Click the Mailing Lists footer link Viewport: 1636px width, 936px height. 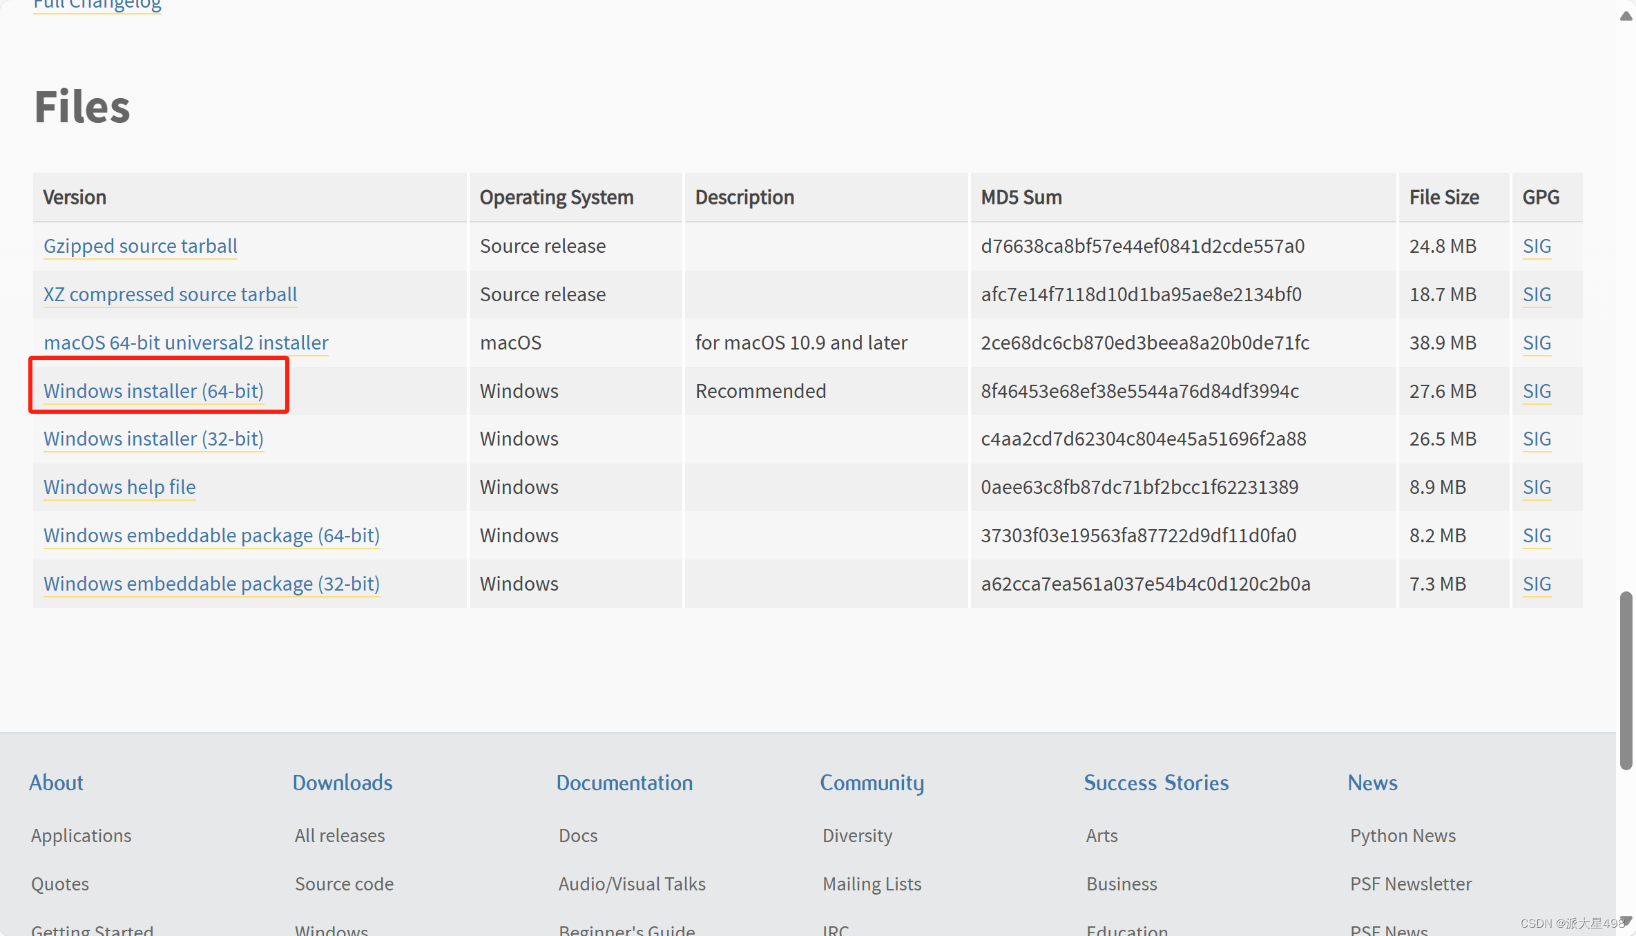872,884
